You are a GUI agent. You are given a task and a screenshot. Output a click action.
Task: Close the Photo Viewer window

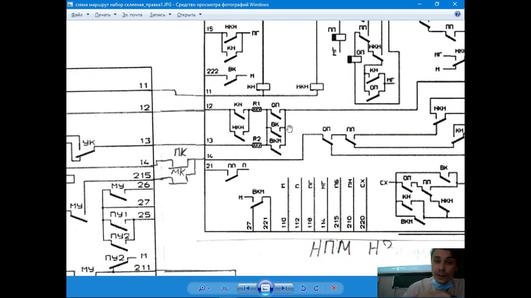(455, 4)
